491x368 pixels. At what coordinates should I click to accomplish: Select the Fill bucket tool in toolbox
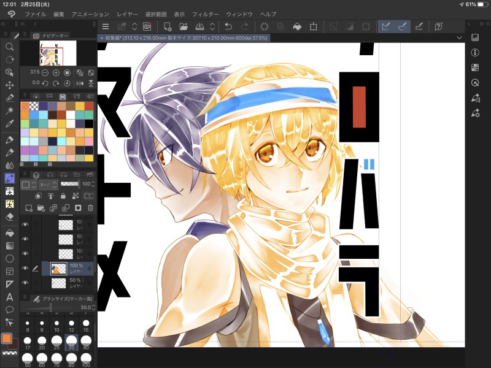9,233
